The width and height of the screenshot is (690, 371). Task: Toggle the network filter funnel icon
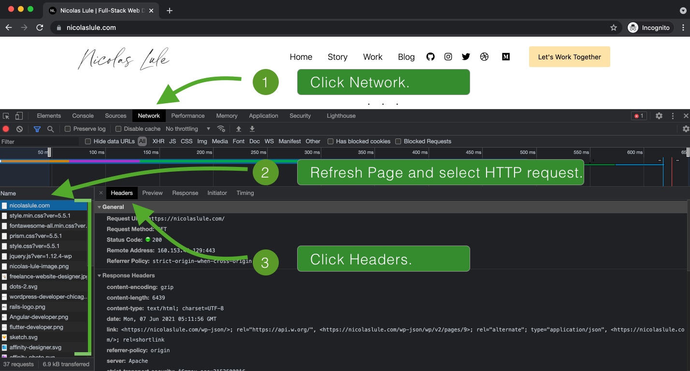coord(37,129)
